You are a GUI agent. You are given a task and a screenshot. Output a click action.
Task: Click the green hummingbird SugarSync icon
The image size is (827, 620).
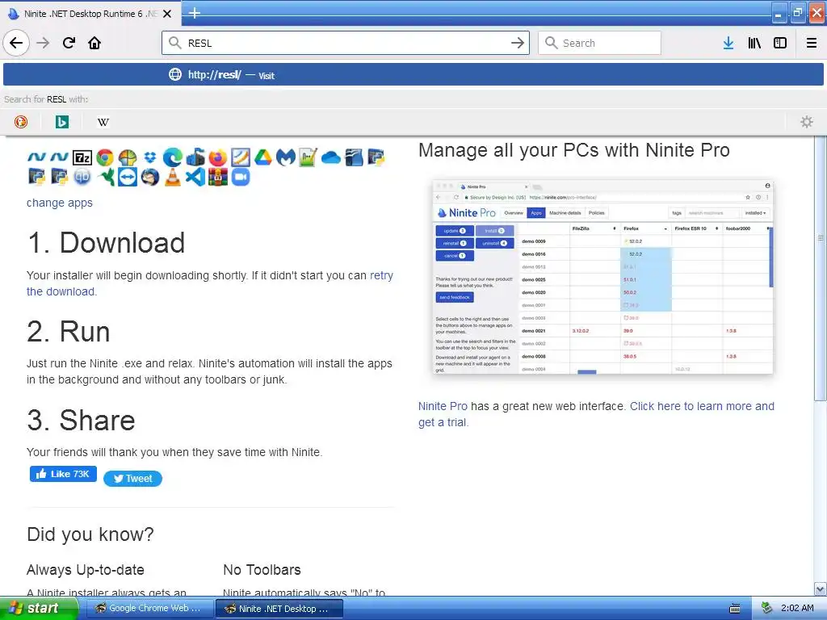(x=105, y=177)
